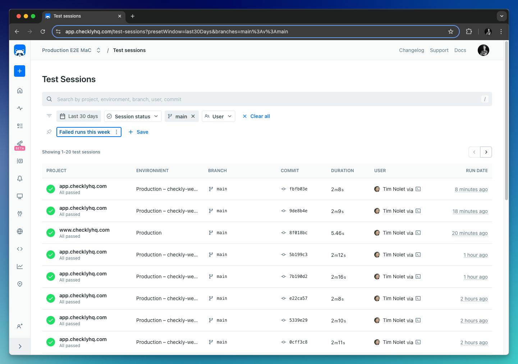Click commit 0cff3c8
Screen dimensions: 518x364
[x=298, y=342]
